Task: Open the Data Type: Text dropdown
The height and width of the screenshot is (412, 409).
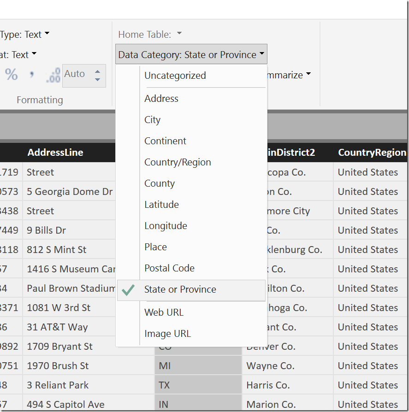Action: pos(25,34)
